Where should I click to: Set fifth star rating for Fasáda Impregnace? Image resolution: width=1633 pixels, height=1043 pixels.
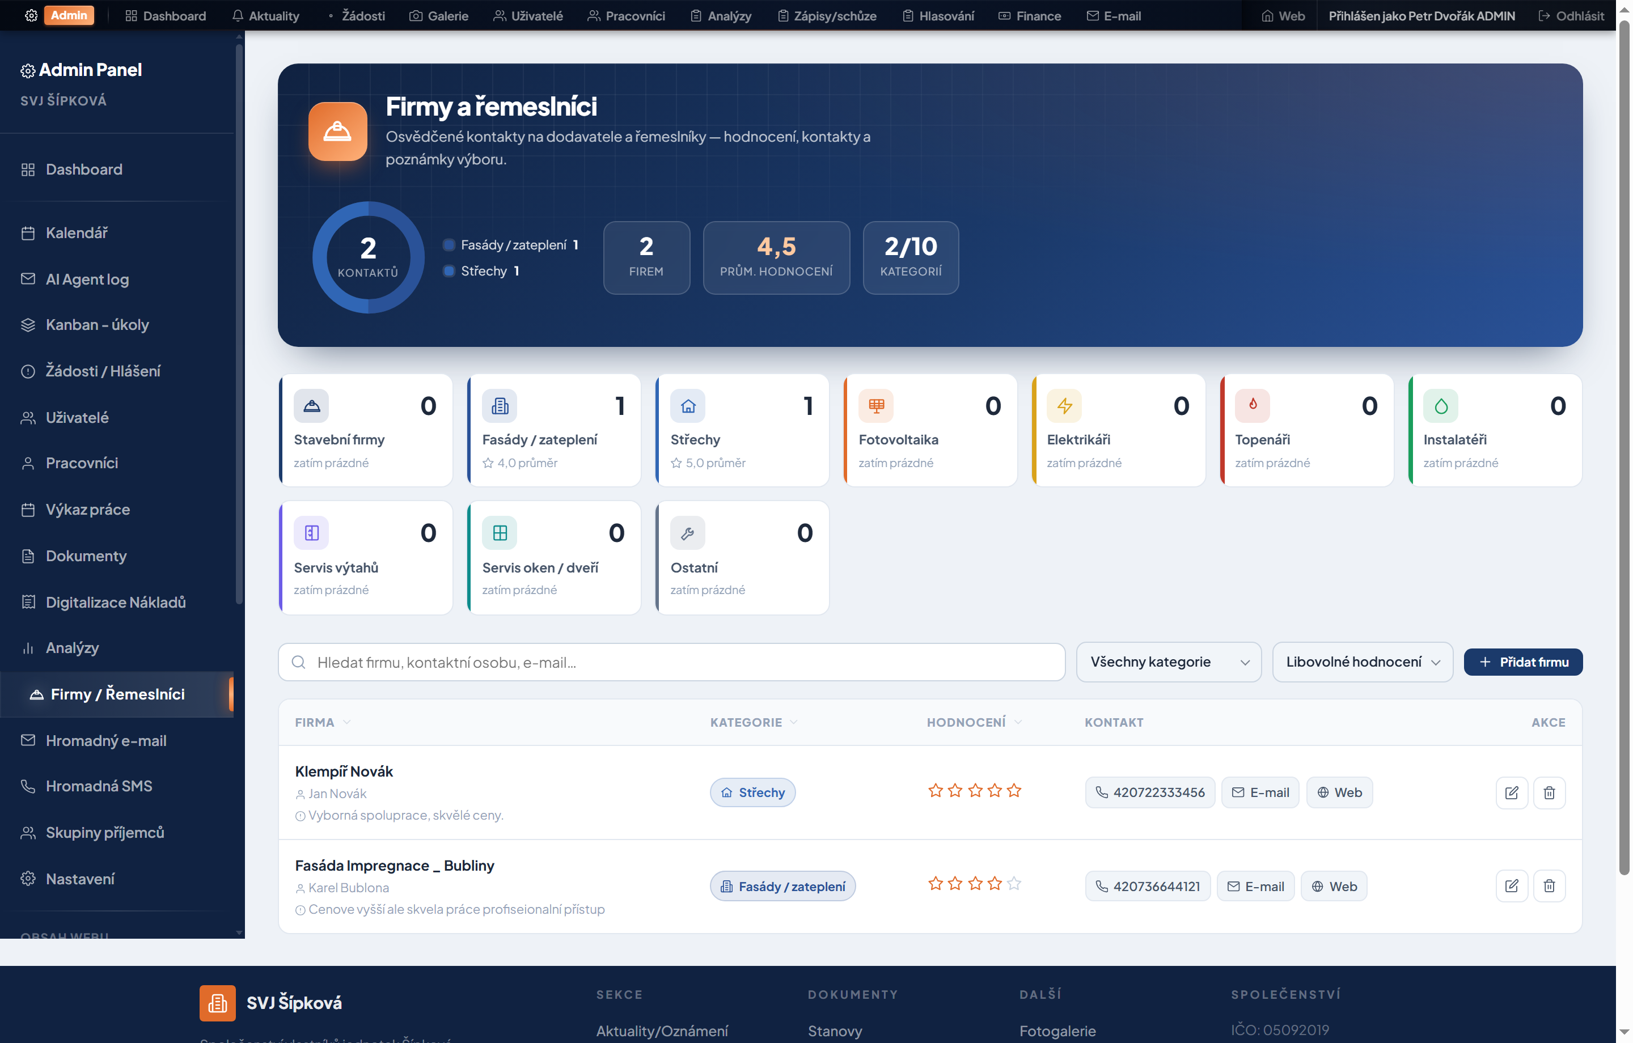point(1014,884)
